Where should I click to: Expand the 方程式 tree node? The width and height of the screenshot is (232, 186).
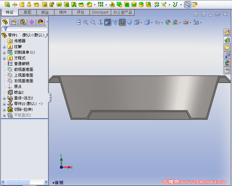[4, 58]
